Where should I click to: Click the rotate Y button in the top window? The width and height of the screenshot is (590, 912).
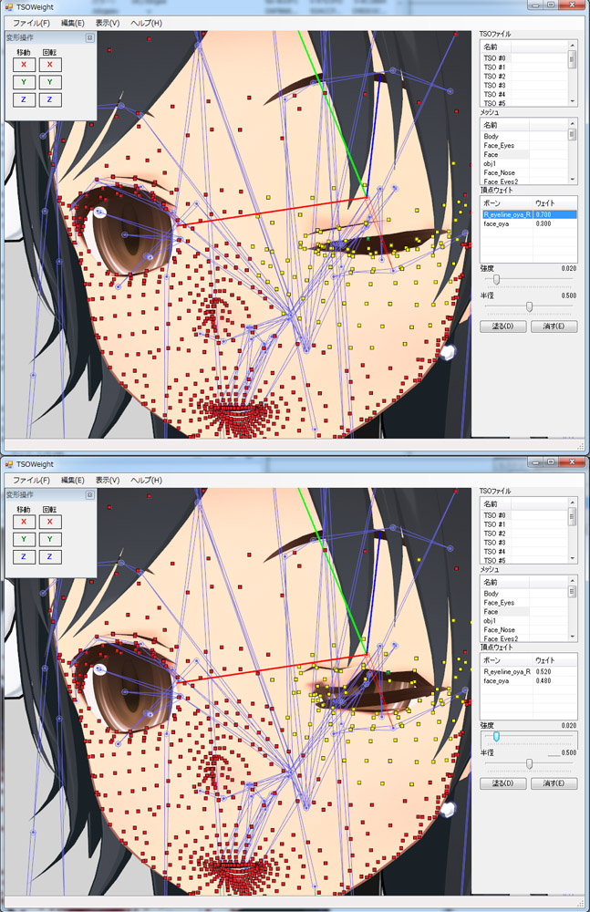tap(50, 82)
